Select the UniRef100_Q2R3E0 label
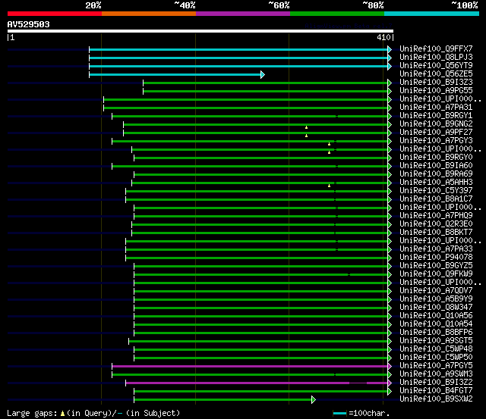 pyautogui.click(x=436, y=224)
